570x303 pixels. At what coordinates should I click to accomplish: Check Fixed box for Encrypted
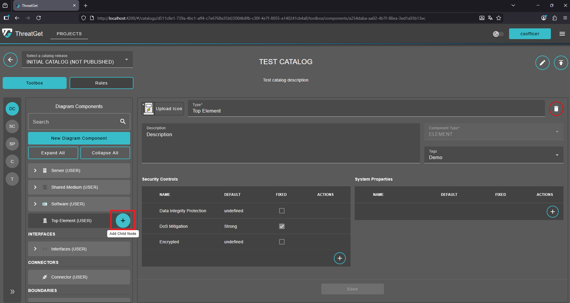282,242
